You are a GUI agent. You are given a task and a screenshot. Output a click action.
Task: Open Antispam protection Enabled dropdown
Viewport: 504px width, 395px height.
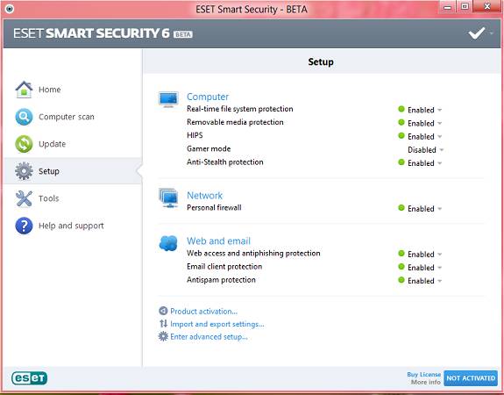(x=424, y=281)
